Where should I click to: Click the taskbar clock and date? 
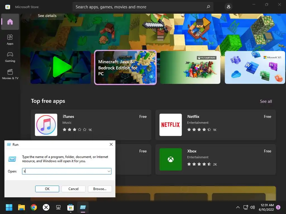click(266, 207)
